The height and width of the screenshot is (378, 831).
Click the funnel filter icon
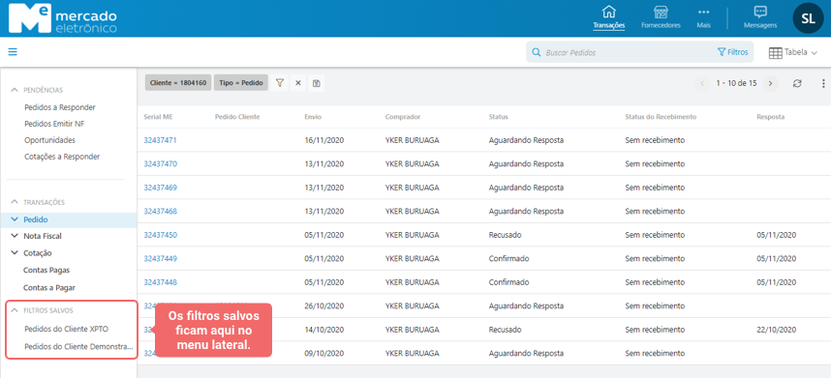point(280,83)
